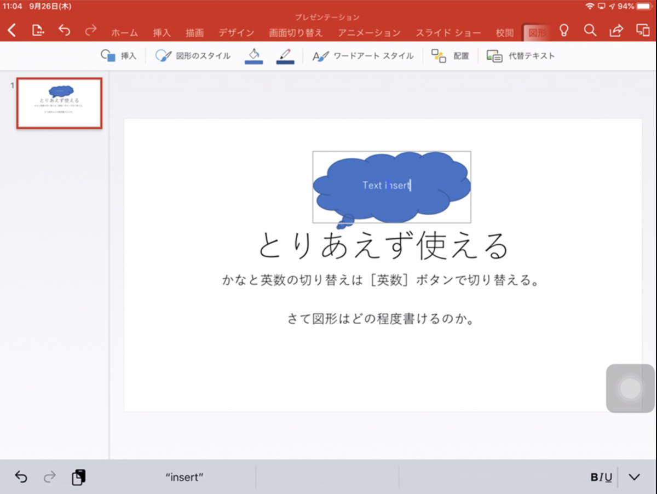Collapse the bottom formatting bar with the chevron
Image resolution: width=657 pixels, height=494 pixels.
coord(635,476)
